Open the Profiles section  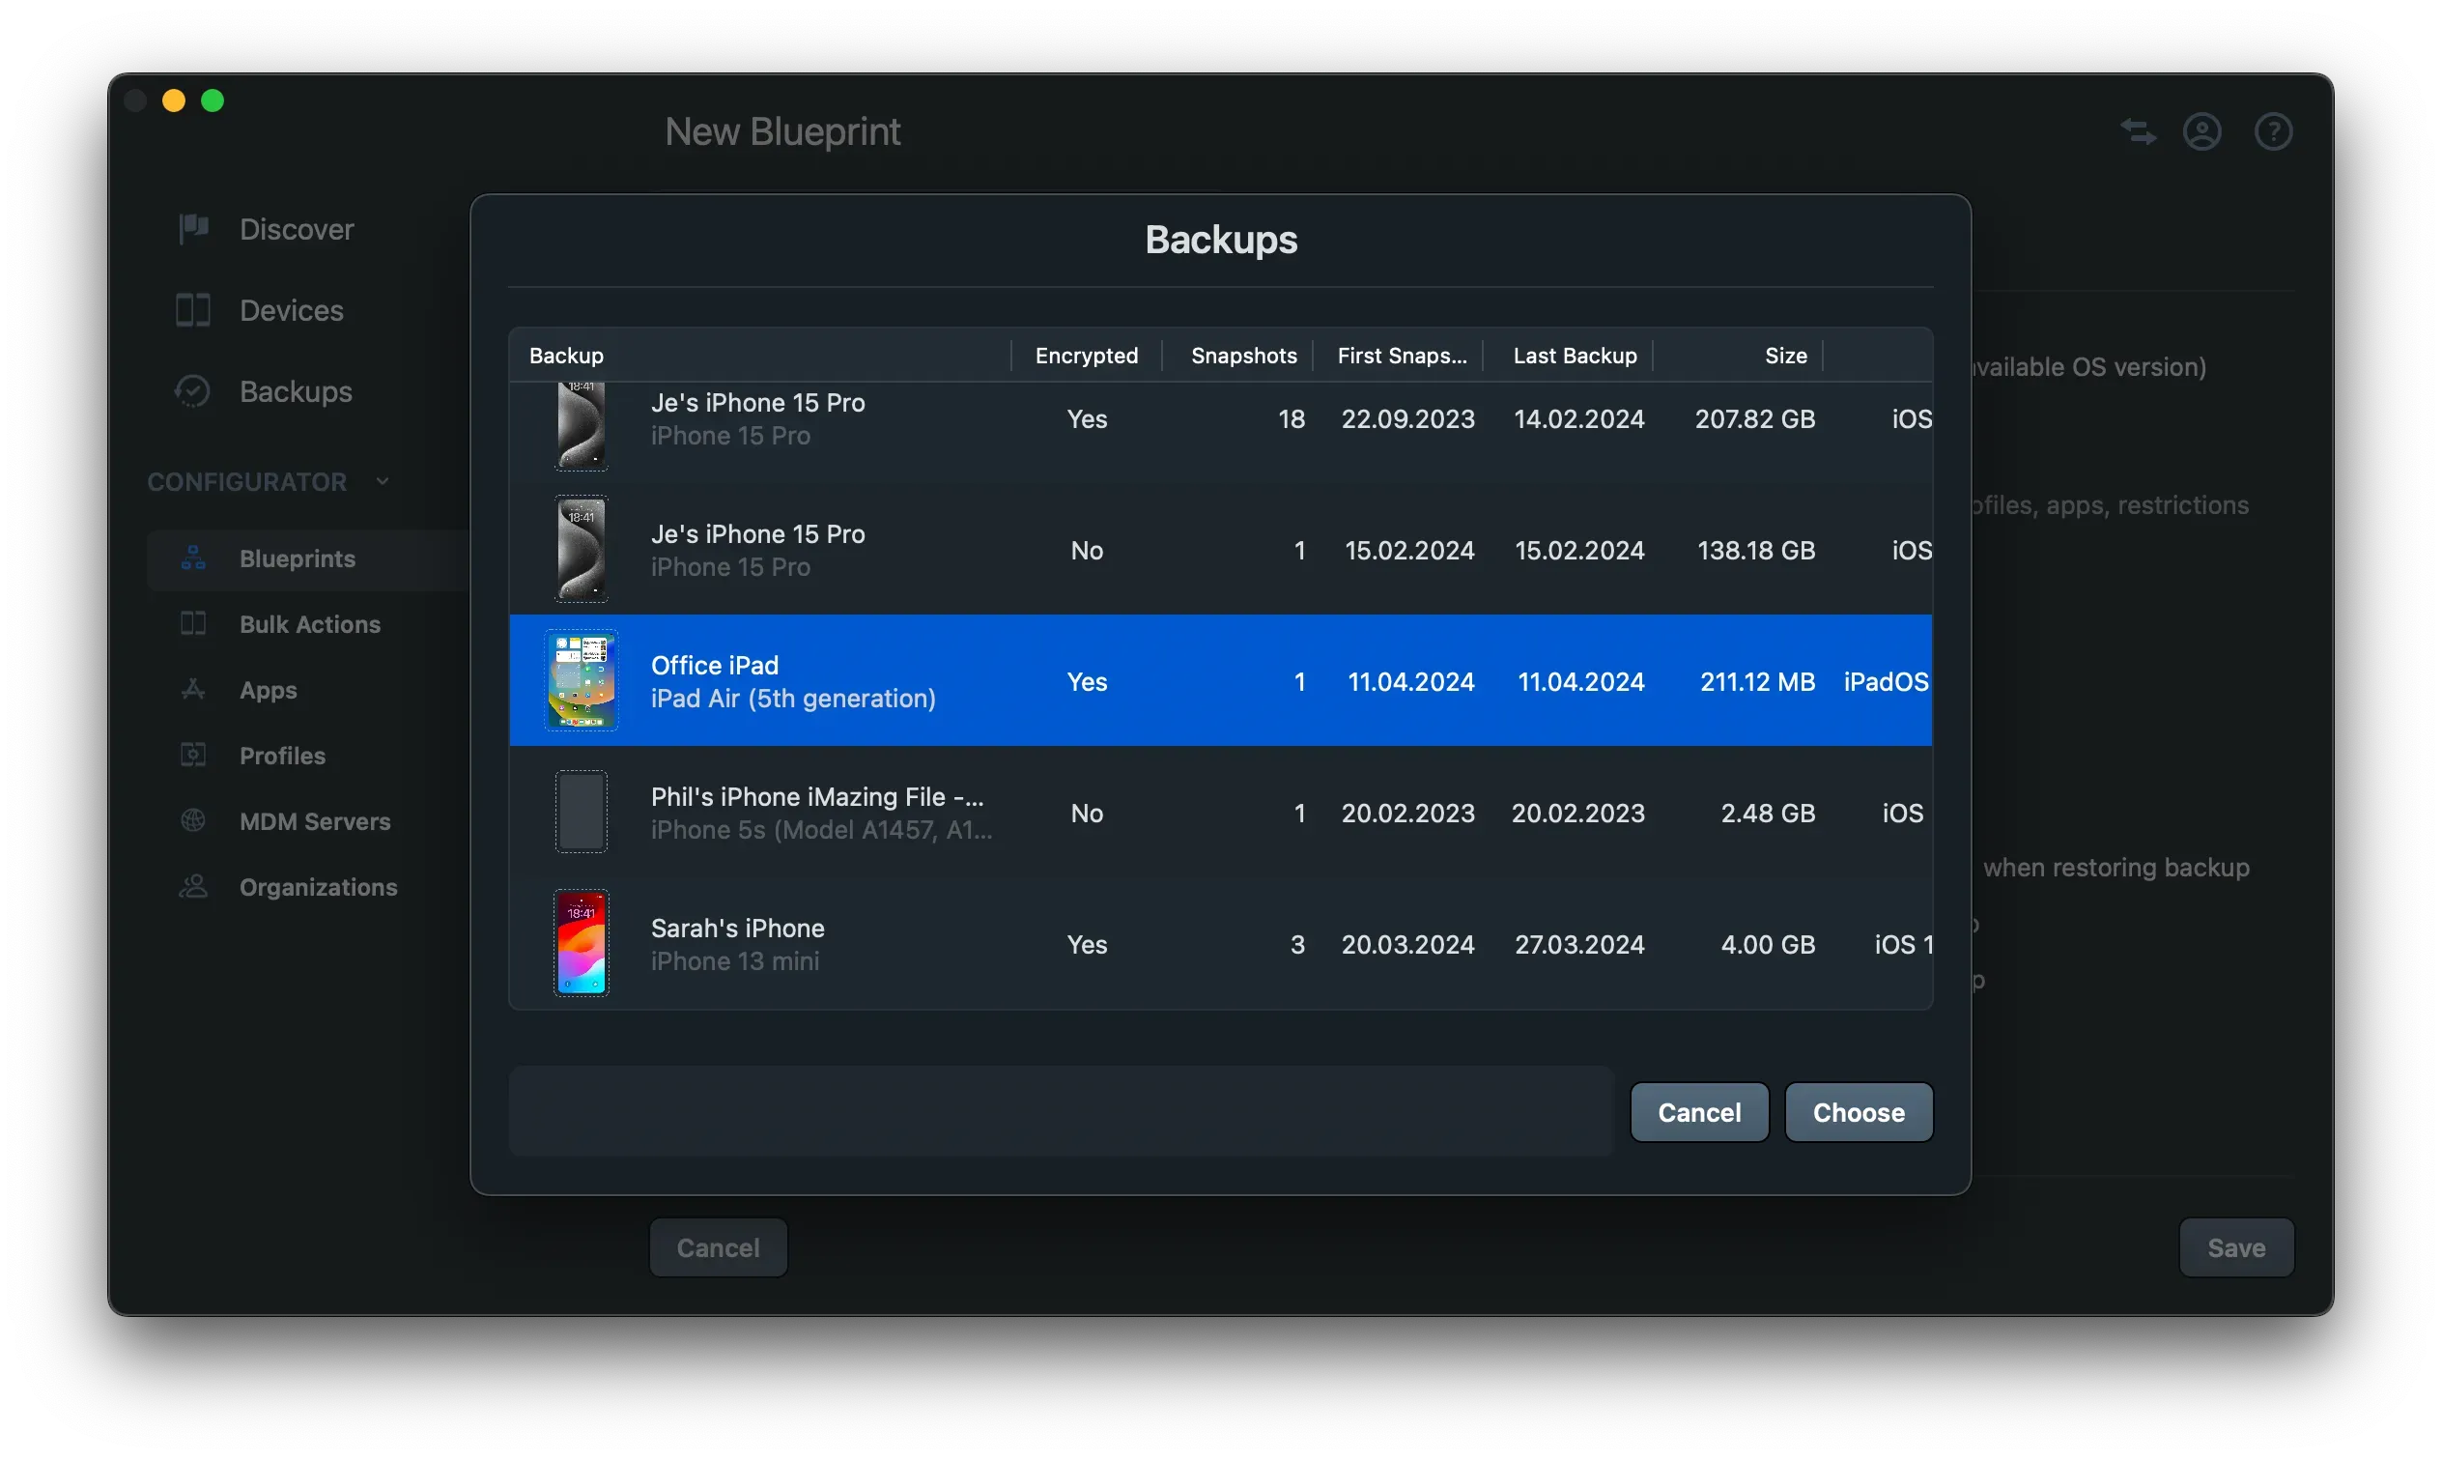click(x=282, y=755)
